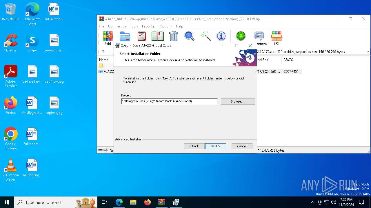
Task: Select the finallygreat Word document icon
Action: [32, 105]
